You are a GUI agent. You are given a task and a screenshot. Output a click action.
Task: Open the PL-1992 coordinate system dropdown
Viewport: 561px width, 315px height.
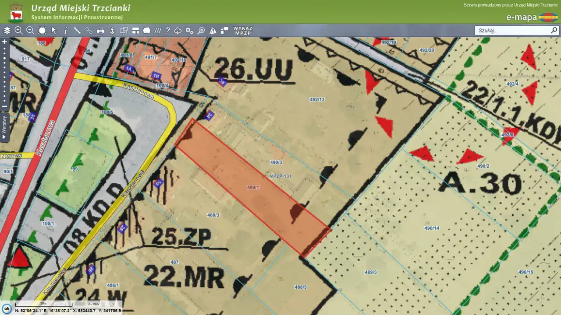point(100,304)
